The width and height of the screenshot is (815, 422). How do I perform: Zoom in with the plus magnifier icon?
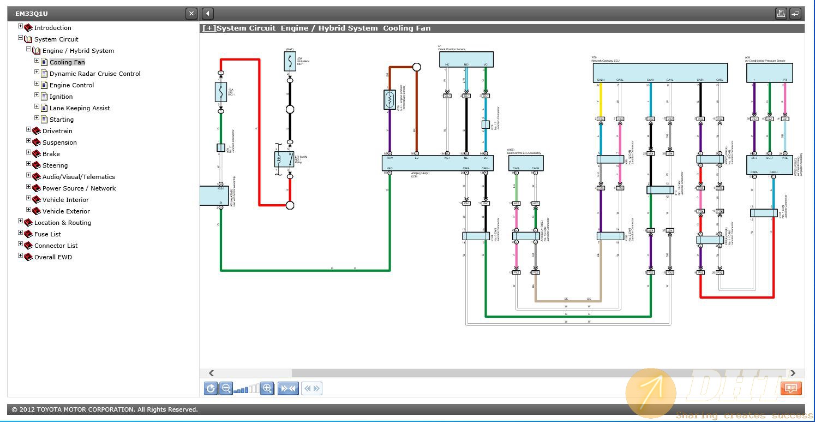click(x=267, y=388)
